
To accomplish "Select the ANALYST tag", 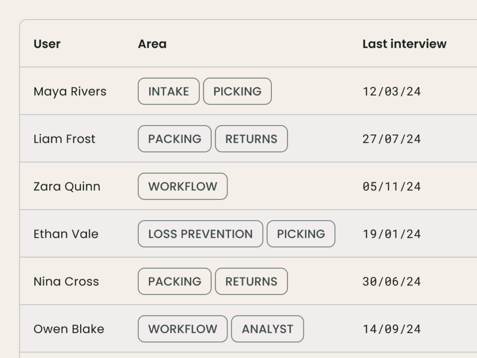I will point(267,329).
